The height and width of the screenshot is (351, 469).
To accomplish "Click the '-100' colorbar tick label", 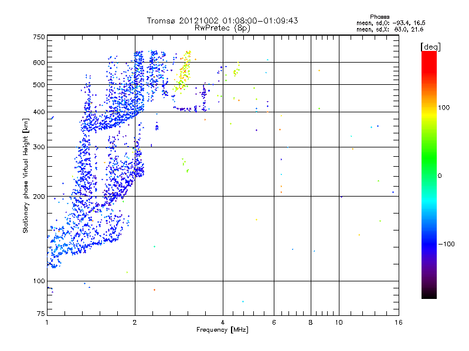I will [x=447, y=244].
